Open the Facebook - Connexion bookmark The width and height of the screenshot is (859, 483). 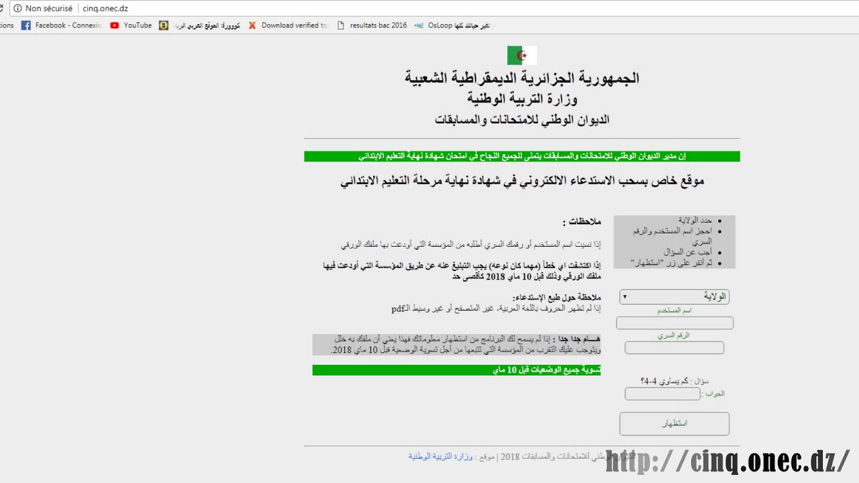click(62, 25)
